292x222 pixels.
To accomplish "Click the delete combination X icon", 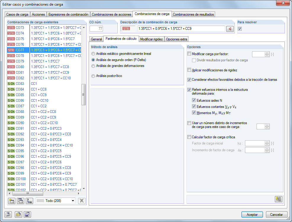I will coord(82,201).
